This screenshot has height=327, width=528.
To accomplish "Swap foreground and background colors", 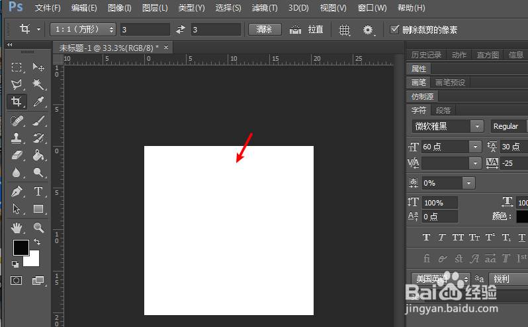I will click(37, 242).
